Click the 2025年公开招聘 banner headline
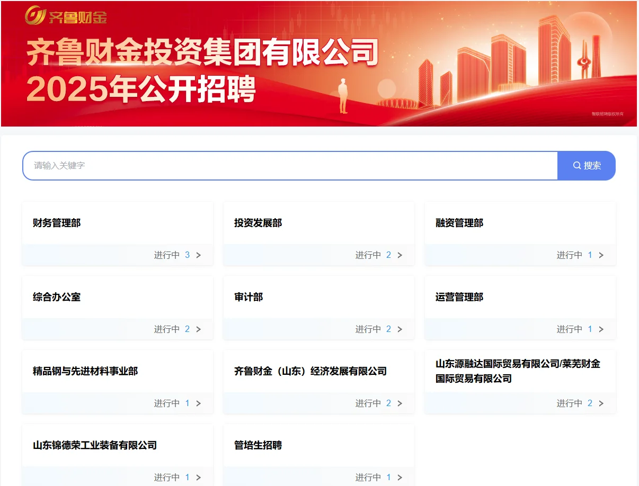 point(141,89)
